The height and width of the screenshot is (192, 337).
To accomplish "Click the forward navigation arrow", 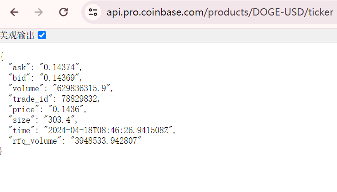I will (x=39, y=12).
